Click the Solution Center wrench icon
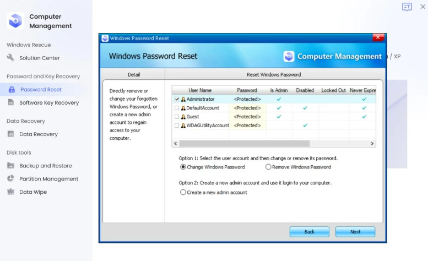The height and width of the screenshot is (261, 428). click(10, 58)
